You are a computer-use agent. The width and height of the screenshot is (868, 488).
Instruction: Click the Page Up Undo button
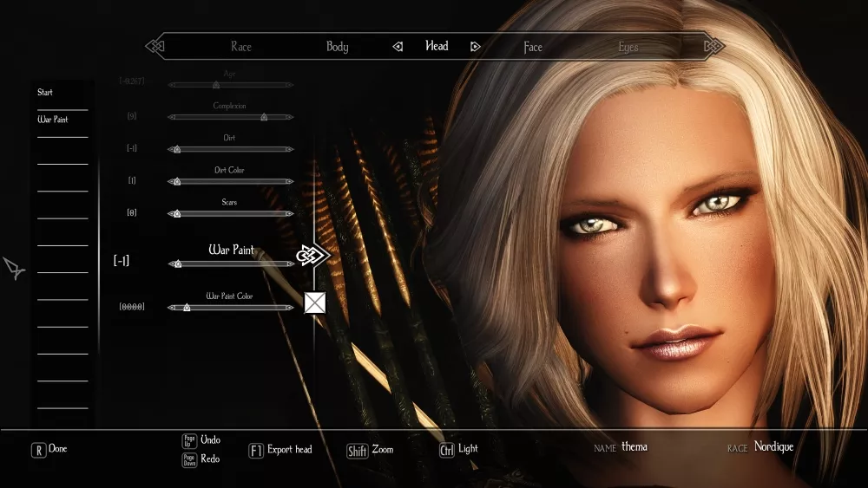201,440
